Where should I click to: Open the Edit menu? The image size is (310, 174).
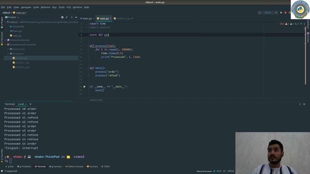coord(9,7)
